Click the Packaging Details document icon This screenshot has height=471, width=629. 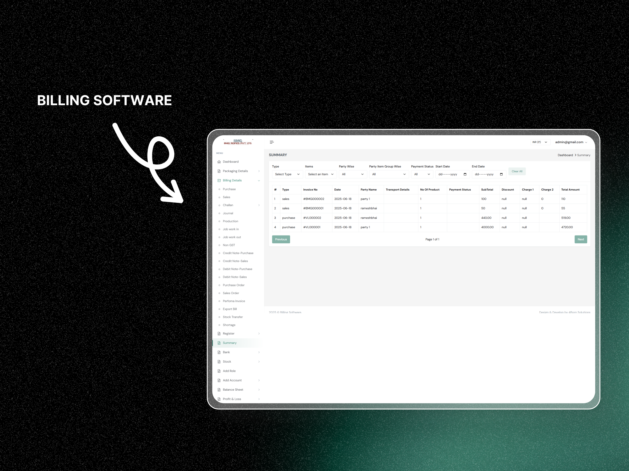(219, 171)
